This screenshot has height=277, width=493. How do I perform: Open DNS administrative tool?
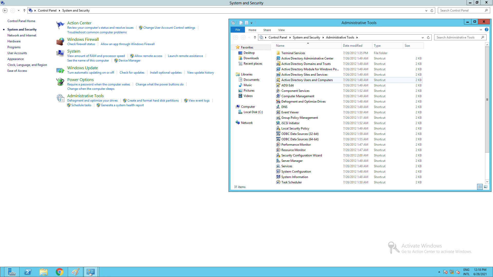point(284,107)
